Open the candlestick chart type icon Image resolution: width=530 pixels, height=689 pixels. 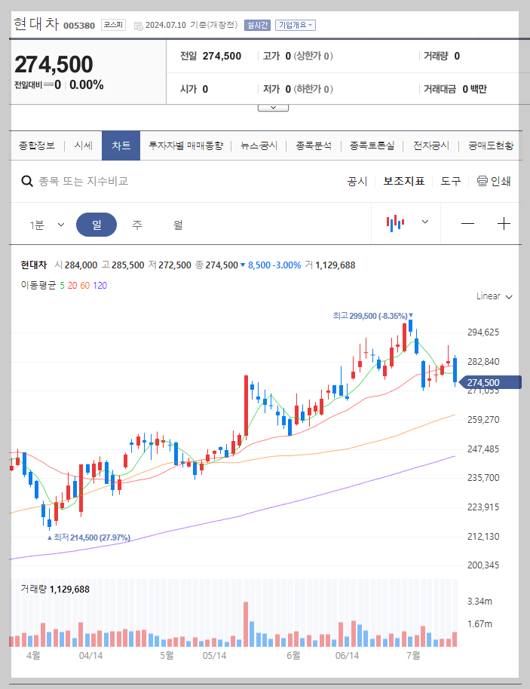[395, 223]
